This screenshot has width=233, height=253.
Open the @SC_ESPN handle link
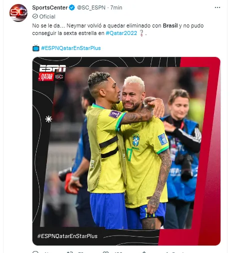[x=91, y=7]
